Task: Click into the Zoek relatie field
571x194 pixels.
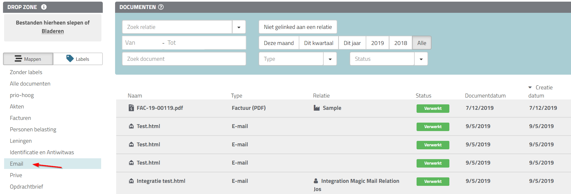Action: pyautogui.click(x=177, y=27)
